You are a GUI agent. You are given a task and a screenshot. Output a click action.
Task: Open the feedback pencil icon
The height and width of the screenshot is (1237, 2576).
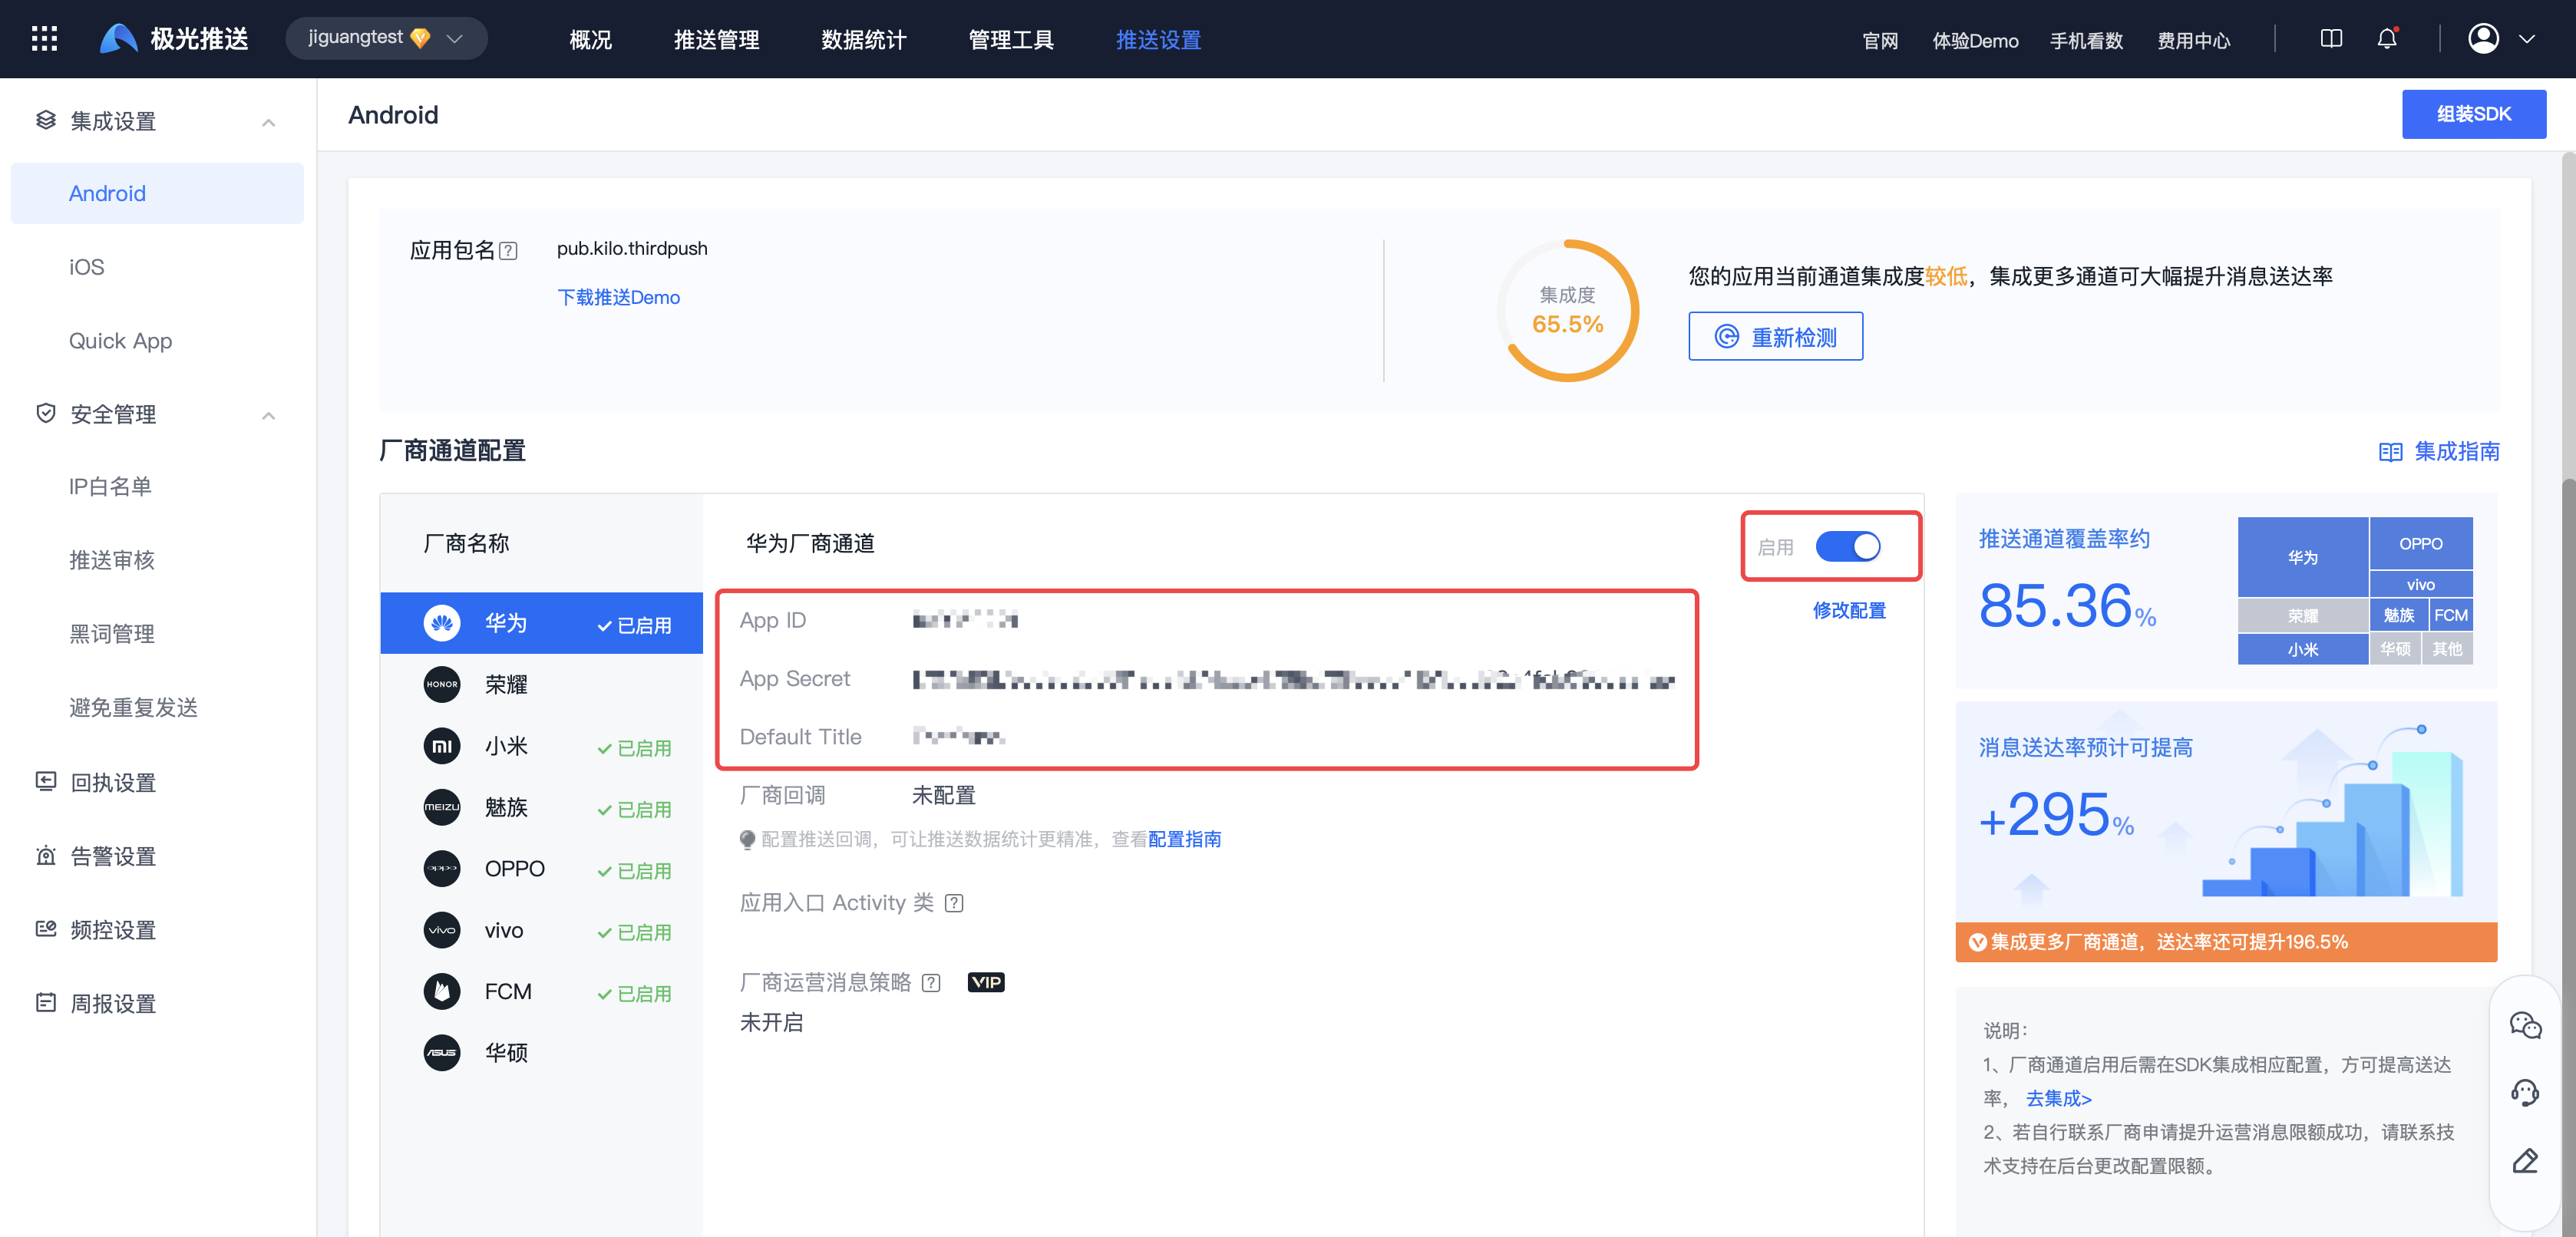point(2525,1161)
